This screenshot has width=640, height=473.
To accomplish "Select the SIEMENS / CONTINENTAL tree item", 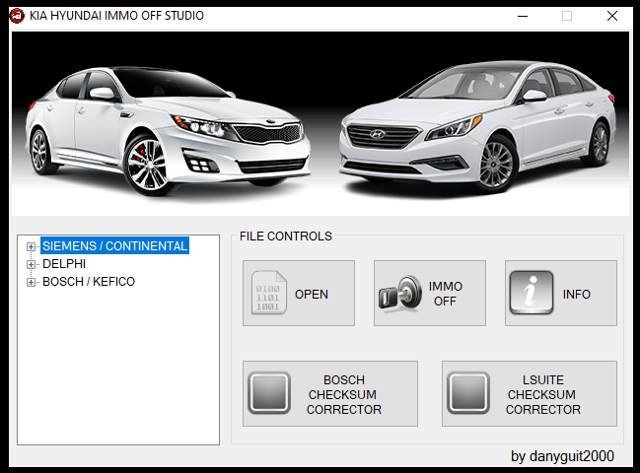I will pyautogui.click(x=114, y=246).
